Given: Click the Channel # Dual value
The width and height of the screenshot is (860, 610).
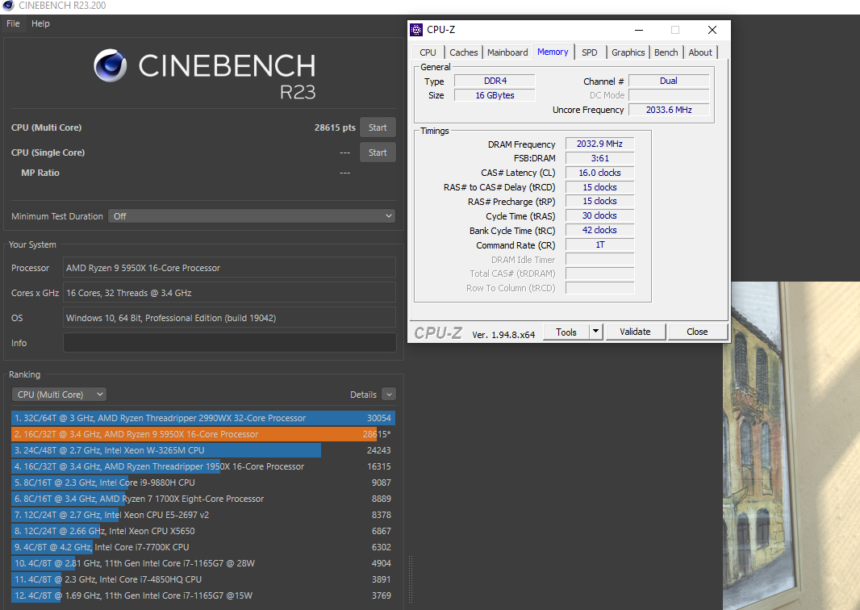Looking at the screenshot, I should click(669, 81).
